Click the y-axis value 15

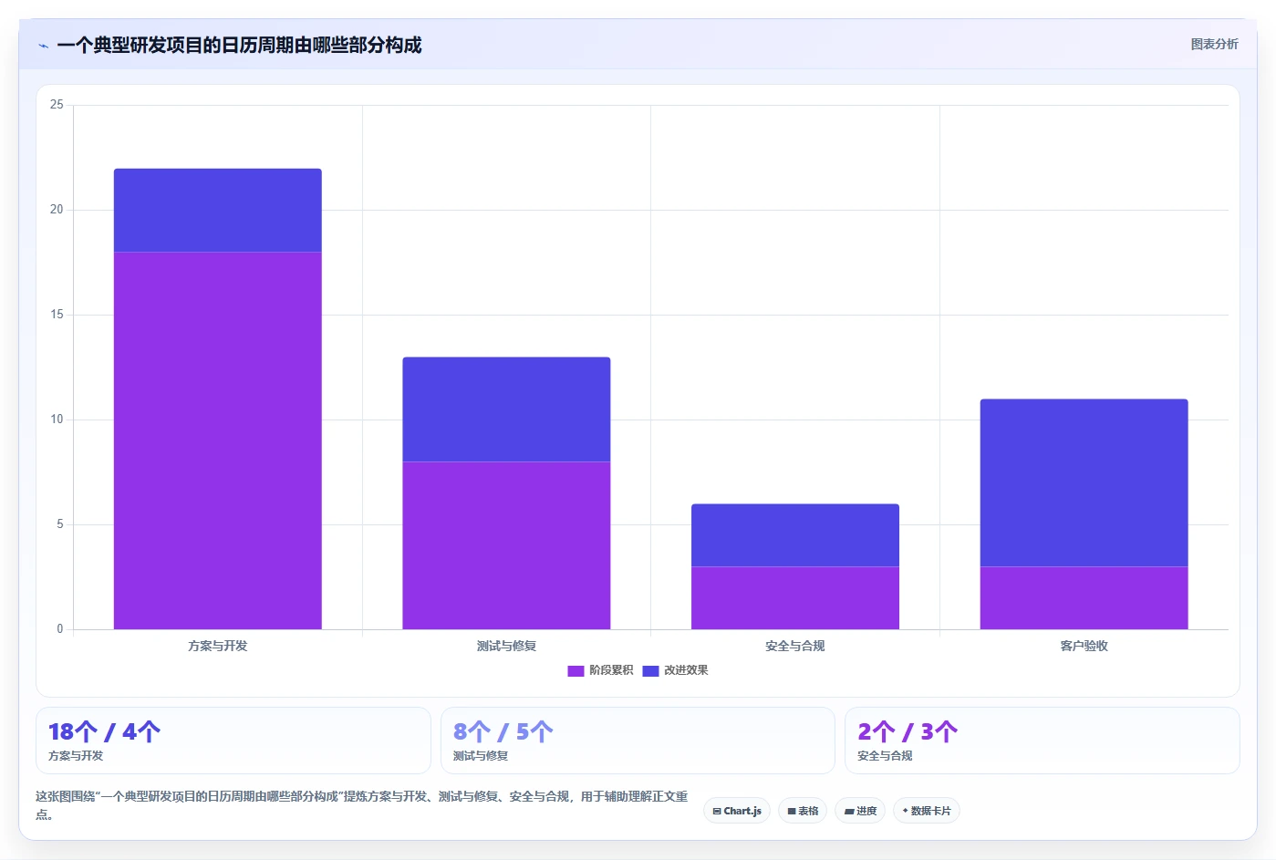pyautogui.click(x=57, y=315)
